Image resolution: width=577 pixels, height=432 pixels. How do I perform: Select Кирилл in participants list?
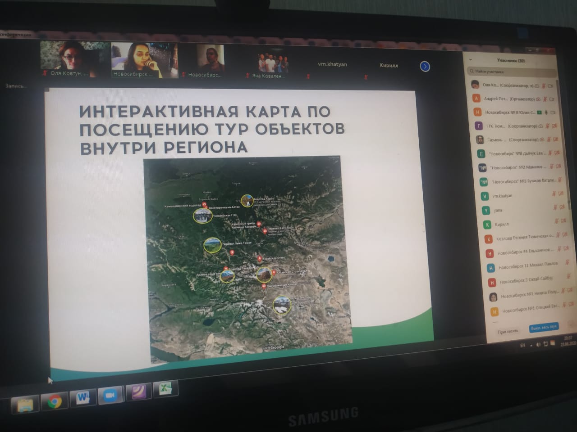524,224
